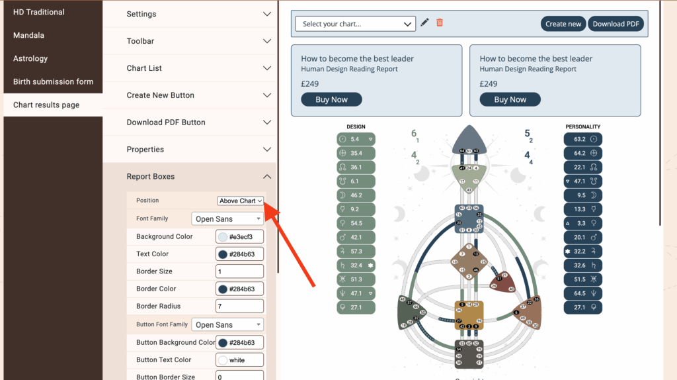
Task: Click the Design Sun 5.4 planet pill
Action: (x=356, y=139)
